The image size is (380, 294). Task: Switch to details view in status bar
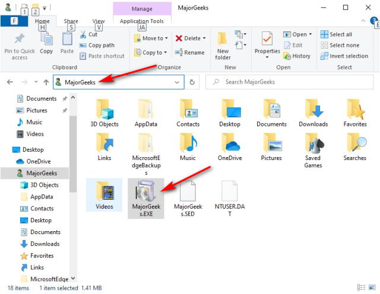pyautogui.click(x=361, y=287)
